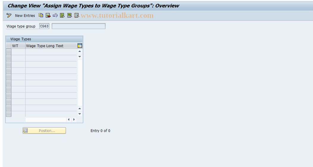Click the Select Block icon
The image size is (313, 167).
tap(70, 15)
